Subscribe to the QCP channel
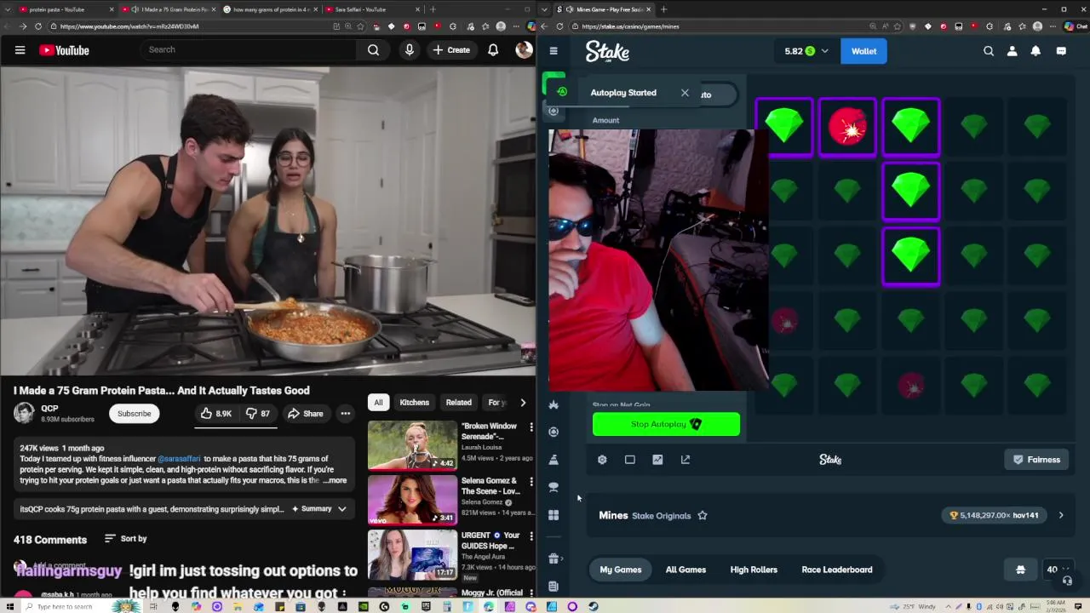1090x613 pixels. 134,414
